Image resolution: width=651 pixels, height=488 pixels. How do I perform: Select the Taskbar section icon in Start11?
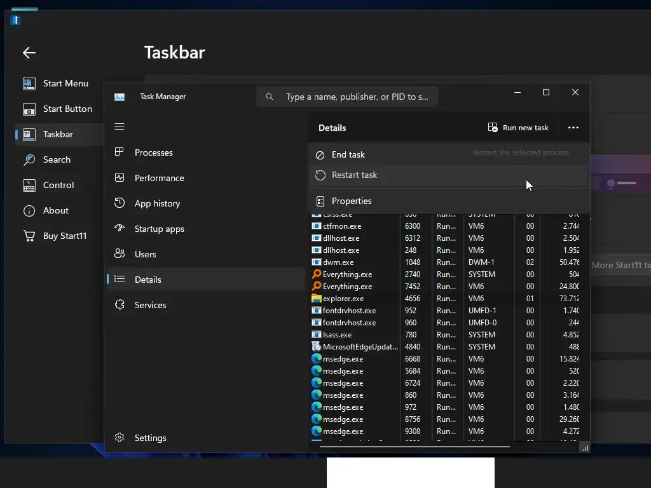[x=29, y=135]
